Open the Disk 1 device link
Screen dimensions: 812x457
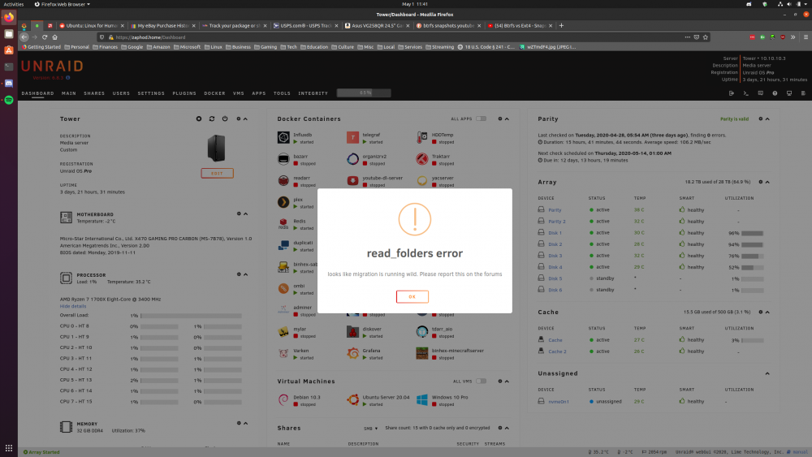[x=555, y=233]
